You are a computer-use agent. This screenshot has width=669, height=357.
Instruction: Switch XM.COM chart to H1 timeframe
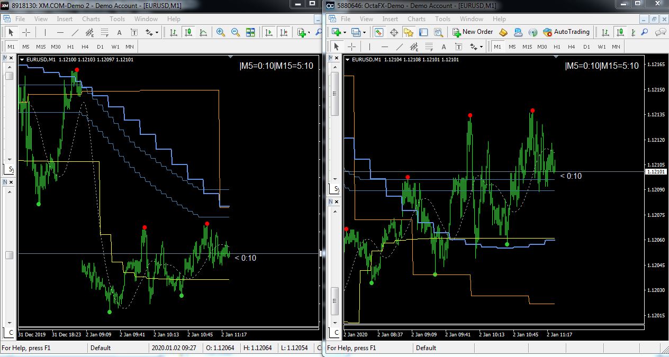tap(70, 47)
